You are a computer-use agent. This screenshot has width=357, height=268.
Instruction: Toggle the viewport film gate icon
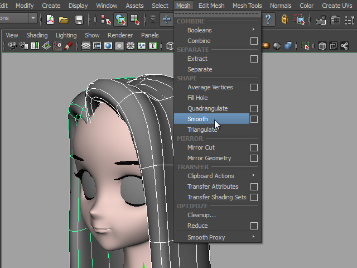[98, 46]
